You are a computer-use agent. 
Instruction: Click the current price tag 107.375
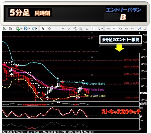[144, 93]
